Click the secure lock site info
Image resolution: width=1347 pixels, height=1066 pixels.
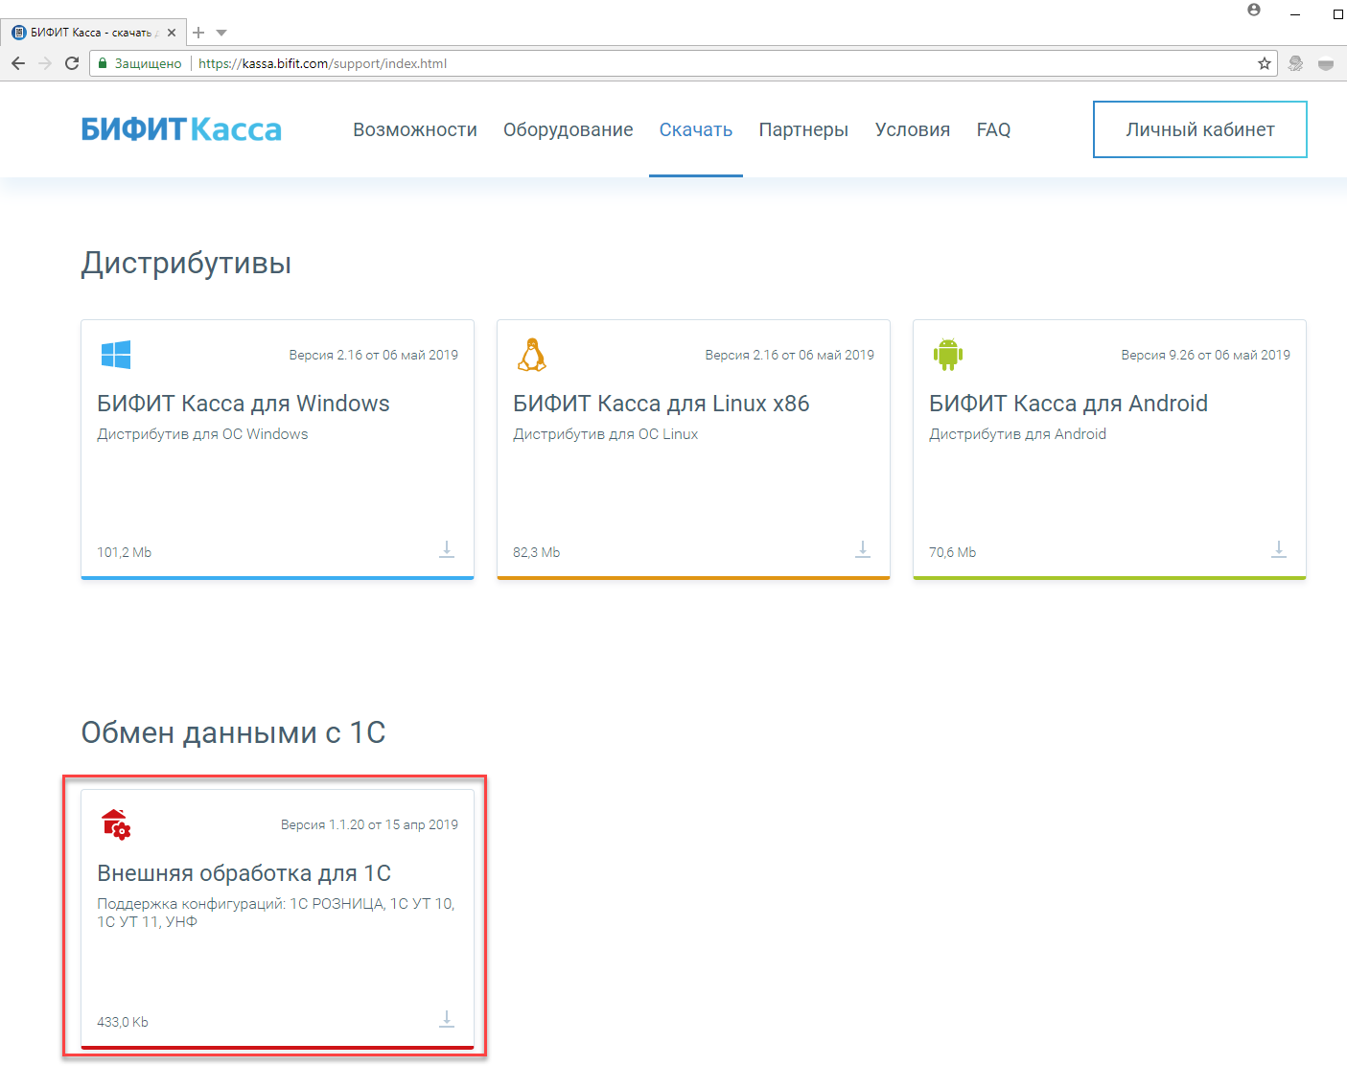pos(140,63)
